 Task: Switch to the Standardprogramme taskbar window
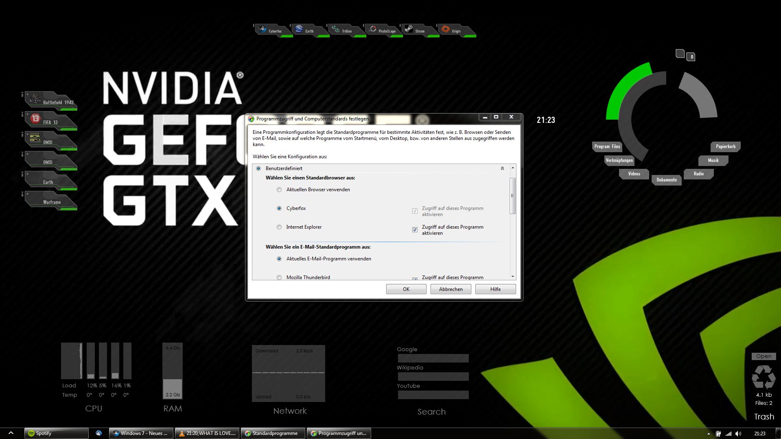point(273,433)
